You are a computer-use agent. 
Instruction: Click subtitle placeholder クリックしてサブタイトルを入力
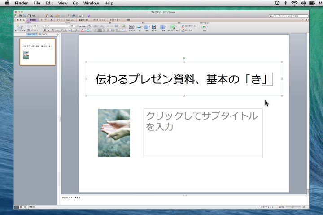(x=203, y=133)
